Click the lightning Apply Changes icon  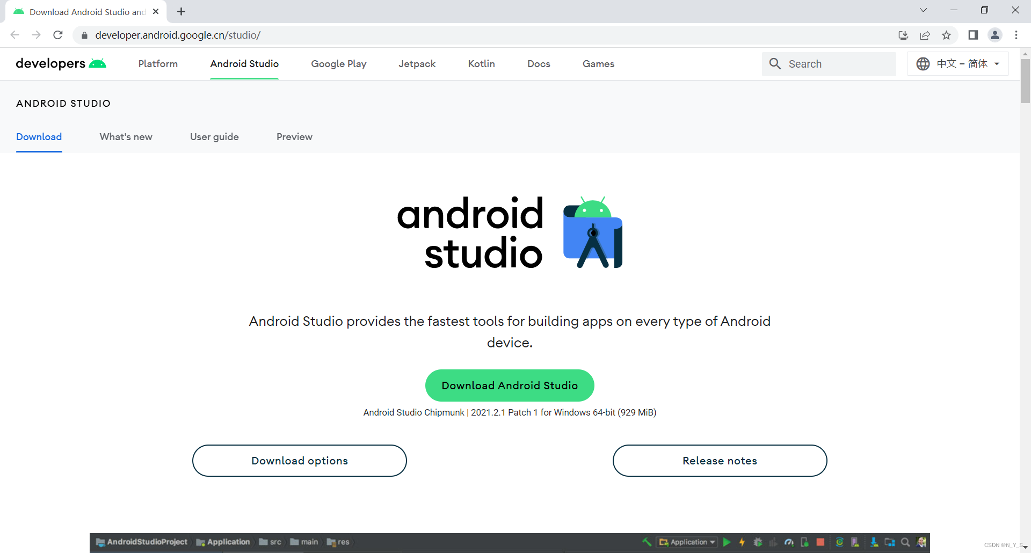(x=742, y=542)
